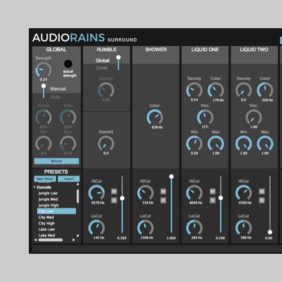Click the Rumble LoCut knob
282x282 pixels.
click(x=96, y=228)
